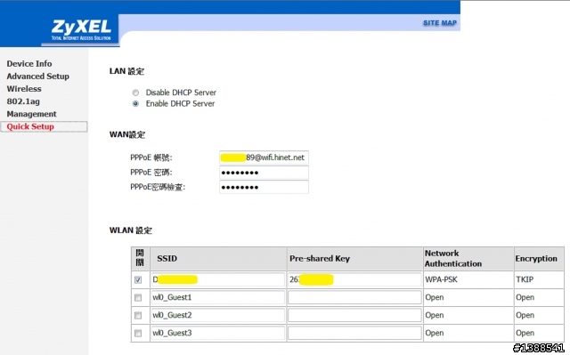Viewport: 570px width, 355px height.
Task: Click the SSID column header
Action: [x=218, y=258]
